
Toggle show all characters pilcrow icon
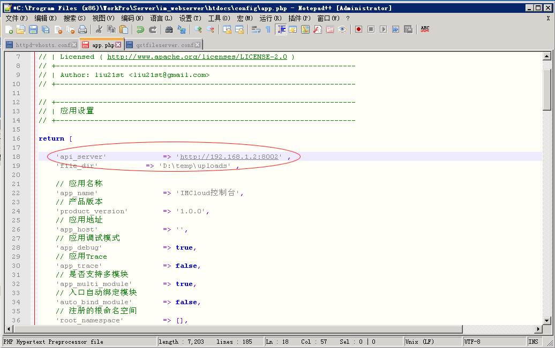coord(268,29)
